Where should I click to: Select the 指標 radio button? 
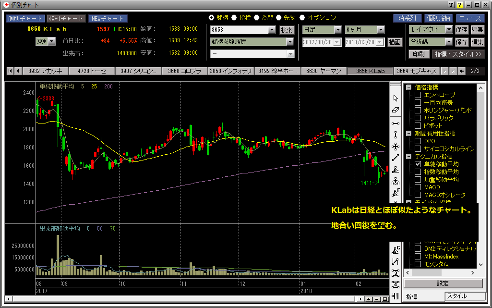tap(234, 18)
